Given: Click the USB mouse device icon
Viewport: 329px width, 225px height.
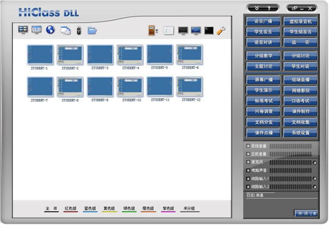Looking at the screenshot, I should point(79,30).
